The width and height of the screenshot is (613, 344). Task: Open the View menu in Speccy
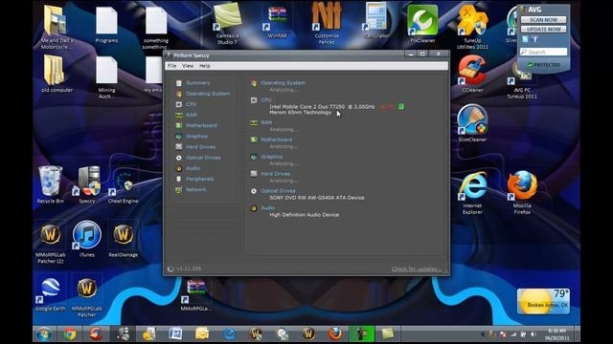tap(188, 66)
